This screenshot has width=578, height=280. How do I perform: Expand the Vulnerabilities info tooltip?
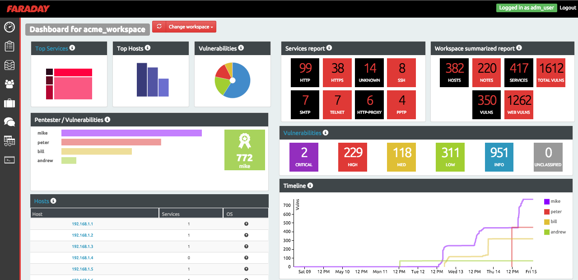coord(326,132)
